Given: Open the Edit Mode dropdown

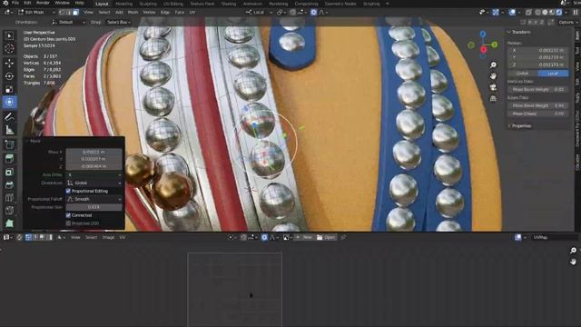Looking at the screenshot, I should tap(36, 12).
